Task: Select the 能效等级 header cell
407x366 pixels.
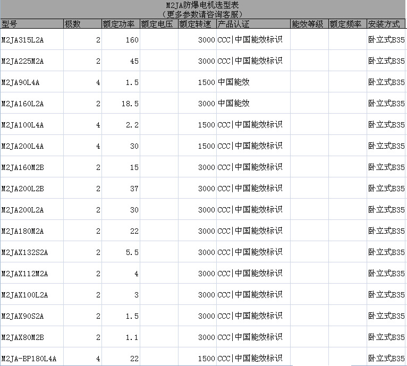Action: coord(309,24)
